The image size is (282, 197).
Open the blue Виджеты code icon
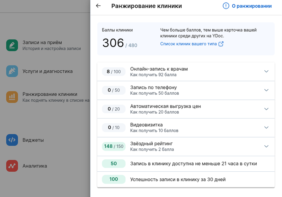click(12, 140)
